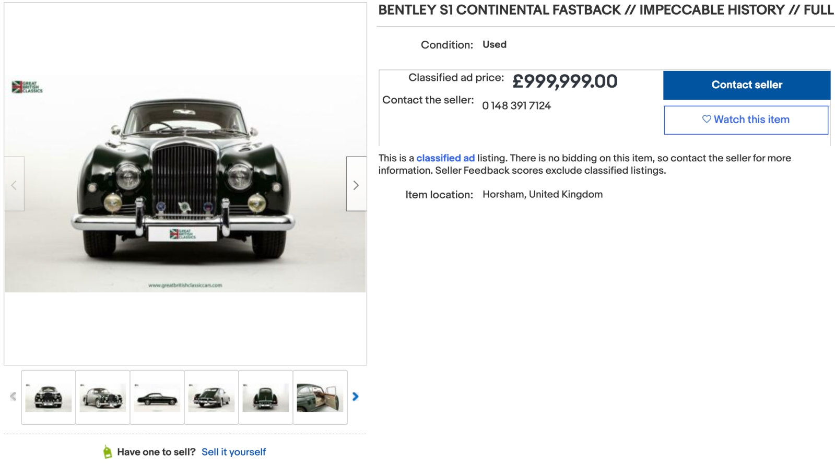835x464 pixels.
Task: Click the Great British Classics logo on photo
Action: pyautogui.click(x=27, y=87)
